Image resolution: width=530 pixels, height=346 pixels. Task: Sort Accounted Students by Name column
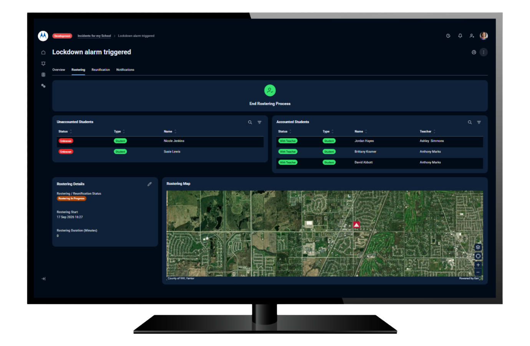point(361,131)
